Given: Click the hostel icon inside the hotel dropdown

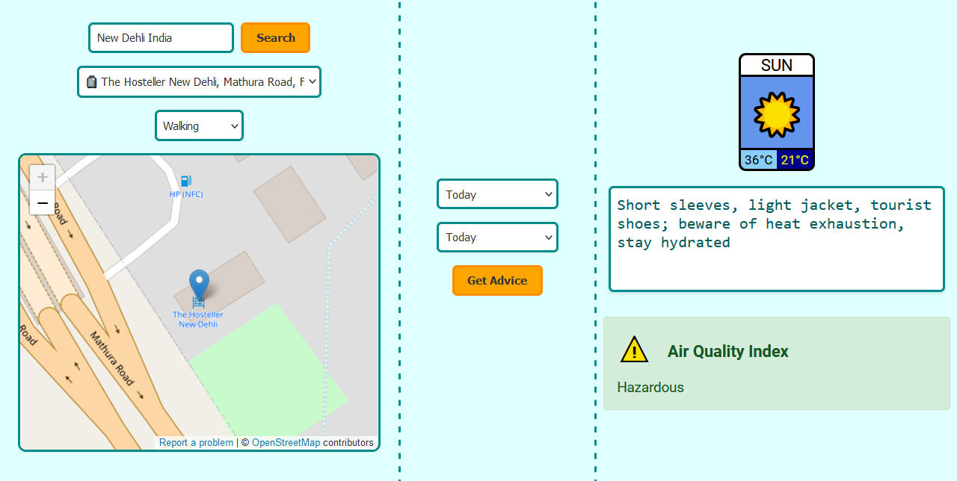Looking at the screenshot, I should pos(91,81).
